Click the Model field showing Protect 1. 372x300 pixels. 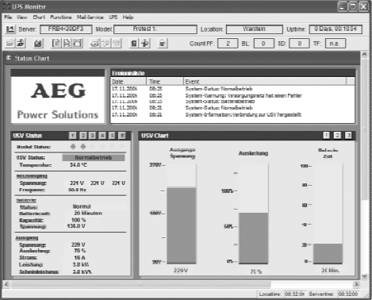coord(155,29)
